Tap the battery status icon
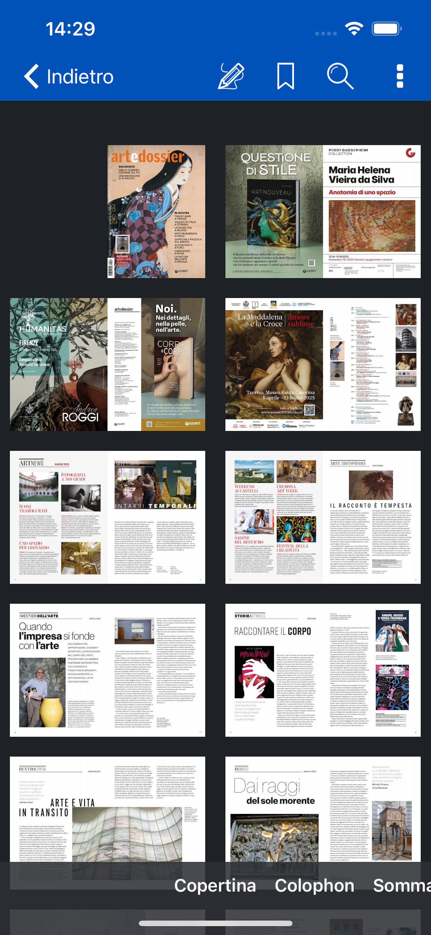Image resolution: width=431 pixels, height=935 pixels. click(x=386, y=28)
